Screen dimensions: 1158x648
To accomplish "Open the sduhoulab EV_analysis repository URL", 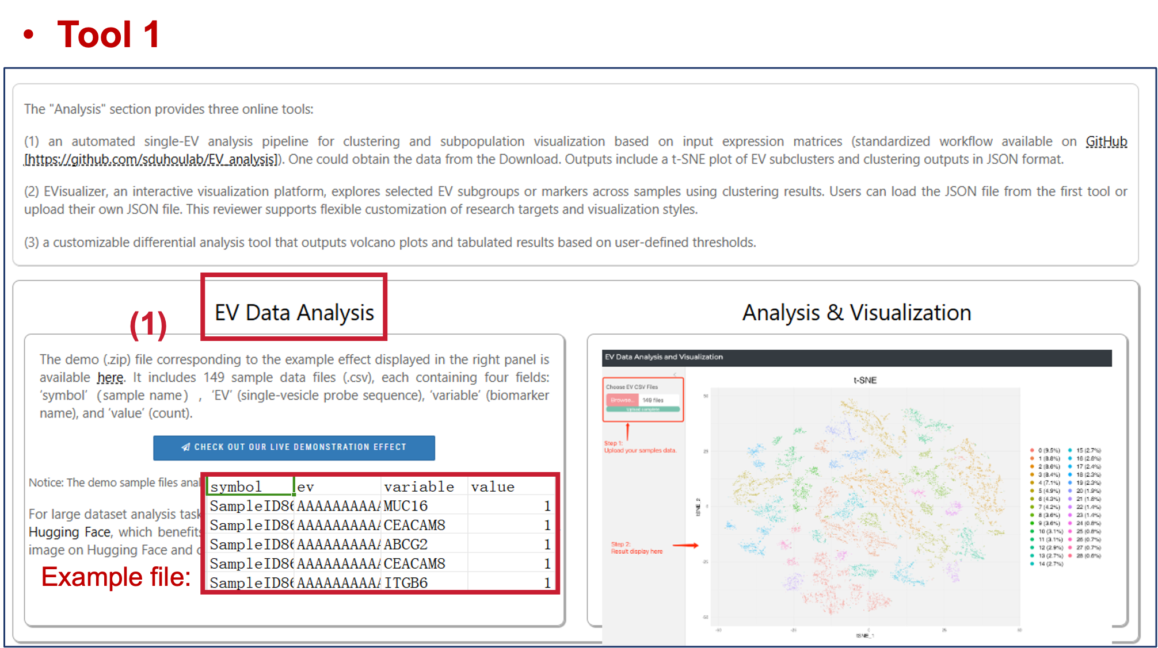I will 151,159.
